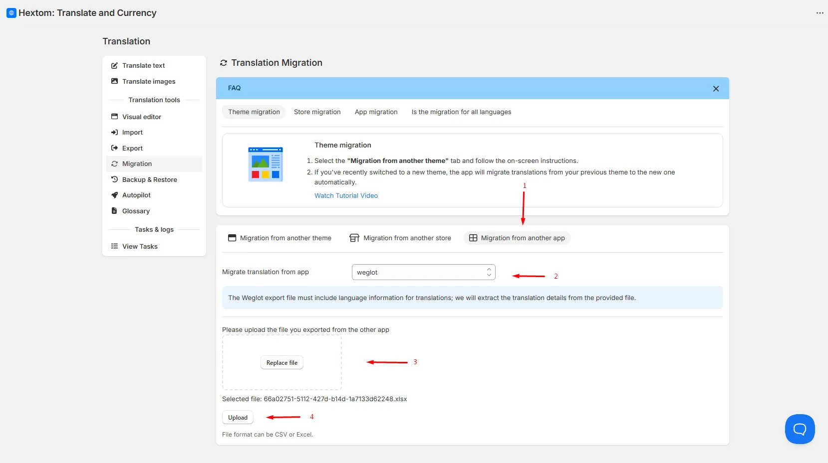Viewport: 828px width, 463px height.
Task: Click 'File format can be CSV or Excel' note
Action: [x=268, y=435]
